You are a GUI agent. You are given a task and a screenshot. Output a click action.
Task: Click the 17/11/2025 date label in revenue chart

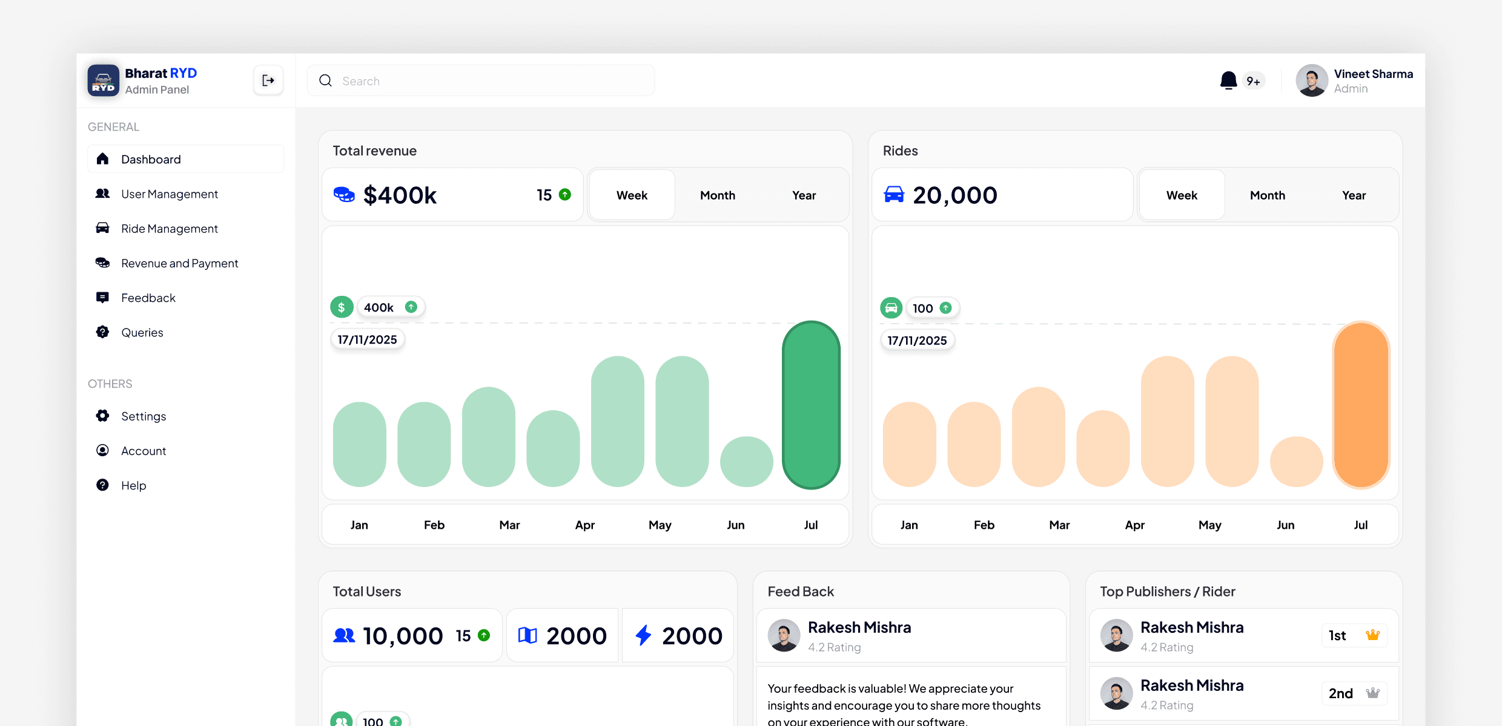coord(367,339)
